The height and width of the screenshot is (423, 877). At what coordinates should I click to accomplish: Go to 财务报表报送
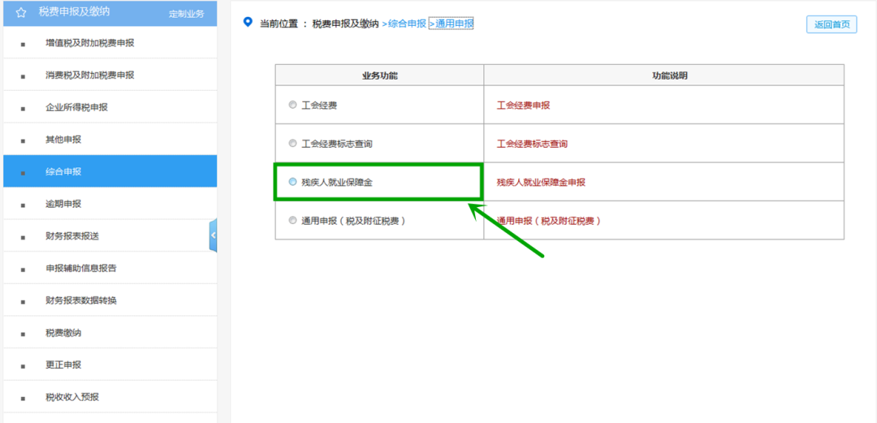point(110,236)
